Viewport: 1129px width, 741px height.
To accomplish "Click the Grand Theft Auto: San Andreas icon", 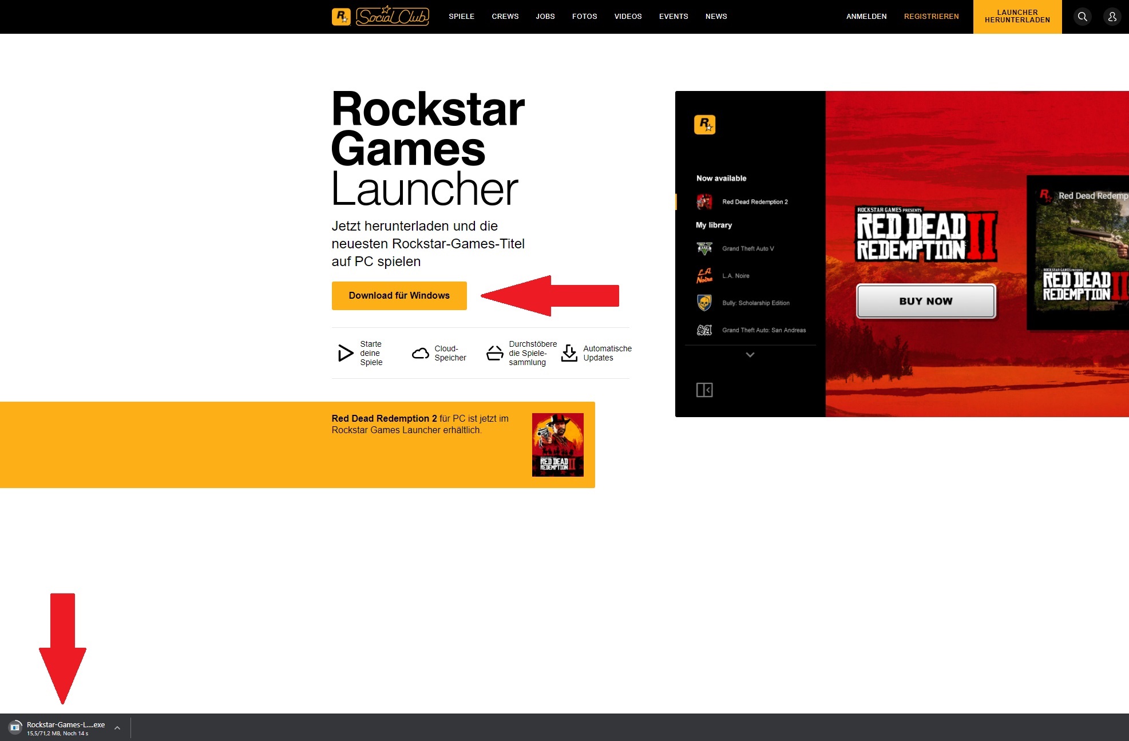I will coord(704,330).
